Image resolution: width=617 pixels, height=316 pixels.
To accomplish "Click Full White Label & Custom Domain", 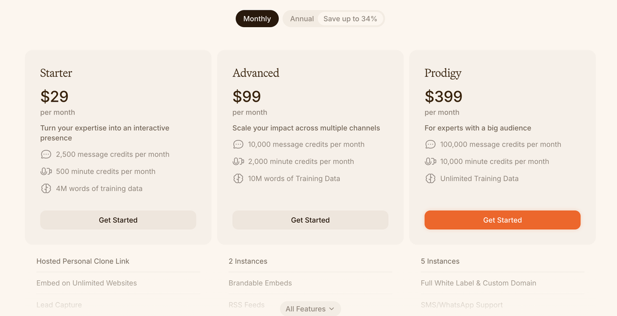I will click(478, 283).
